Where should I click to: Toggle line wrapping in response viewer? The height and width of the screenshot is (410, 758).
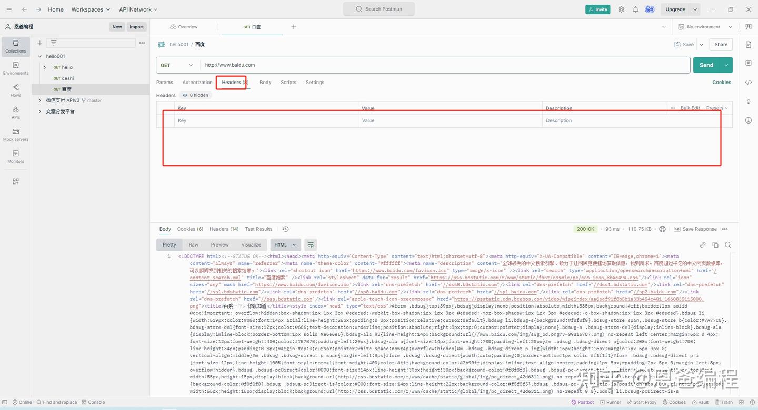click(x=310, y=244)
